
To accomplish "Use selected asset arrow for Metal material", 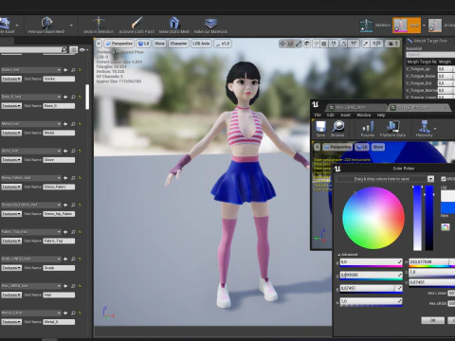I will pyautogui.click(x=65, y=124).
